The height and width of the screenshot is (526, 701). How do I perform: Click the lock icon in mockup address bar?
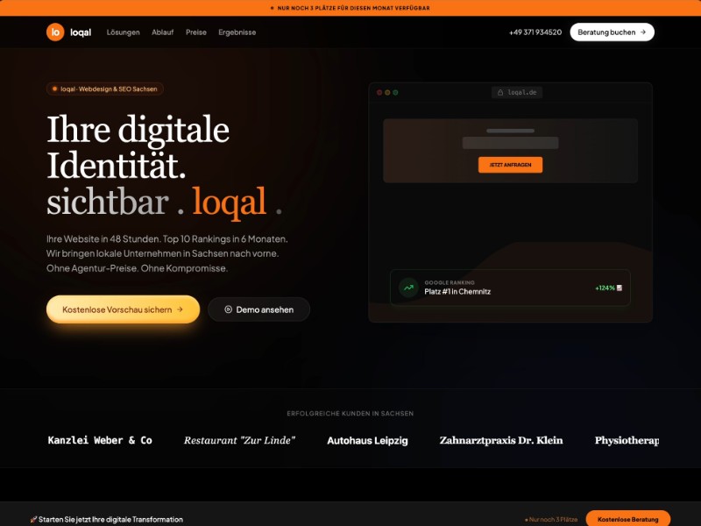tap(501, 92)
